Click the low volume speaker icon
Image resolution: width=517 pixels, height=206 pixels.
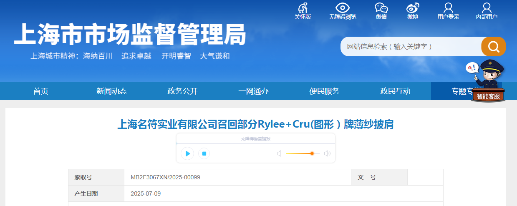tap(280, 153)
